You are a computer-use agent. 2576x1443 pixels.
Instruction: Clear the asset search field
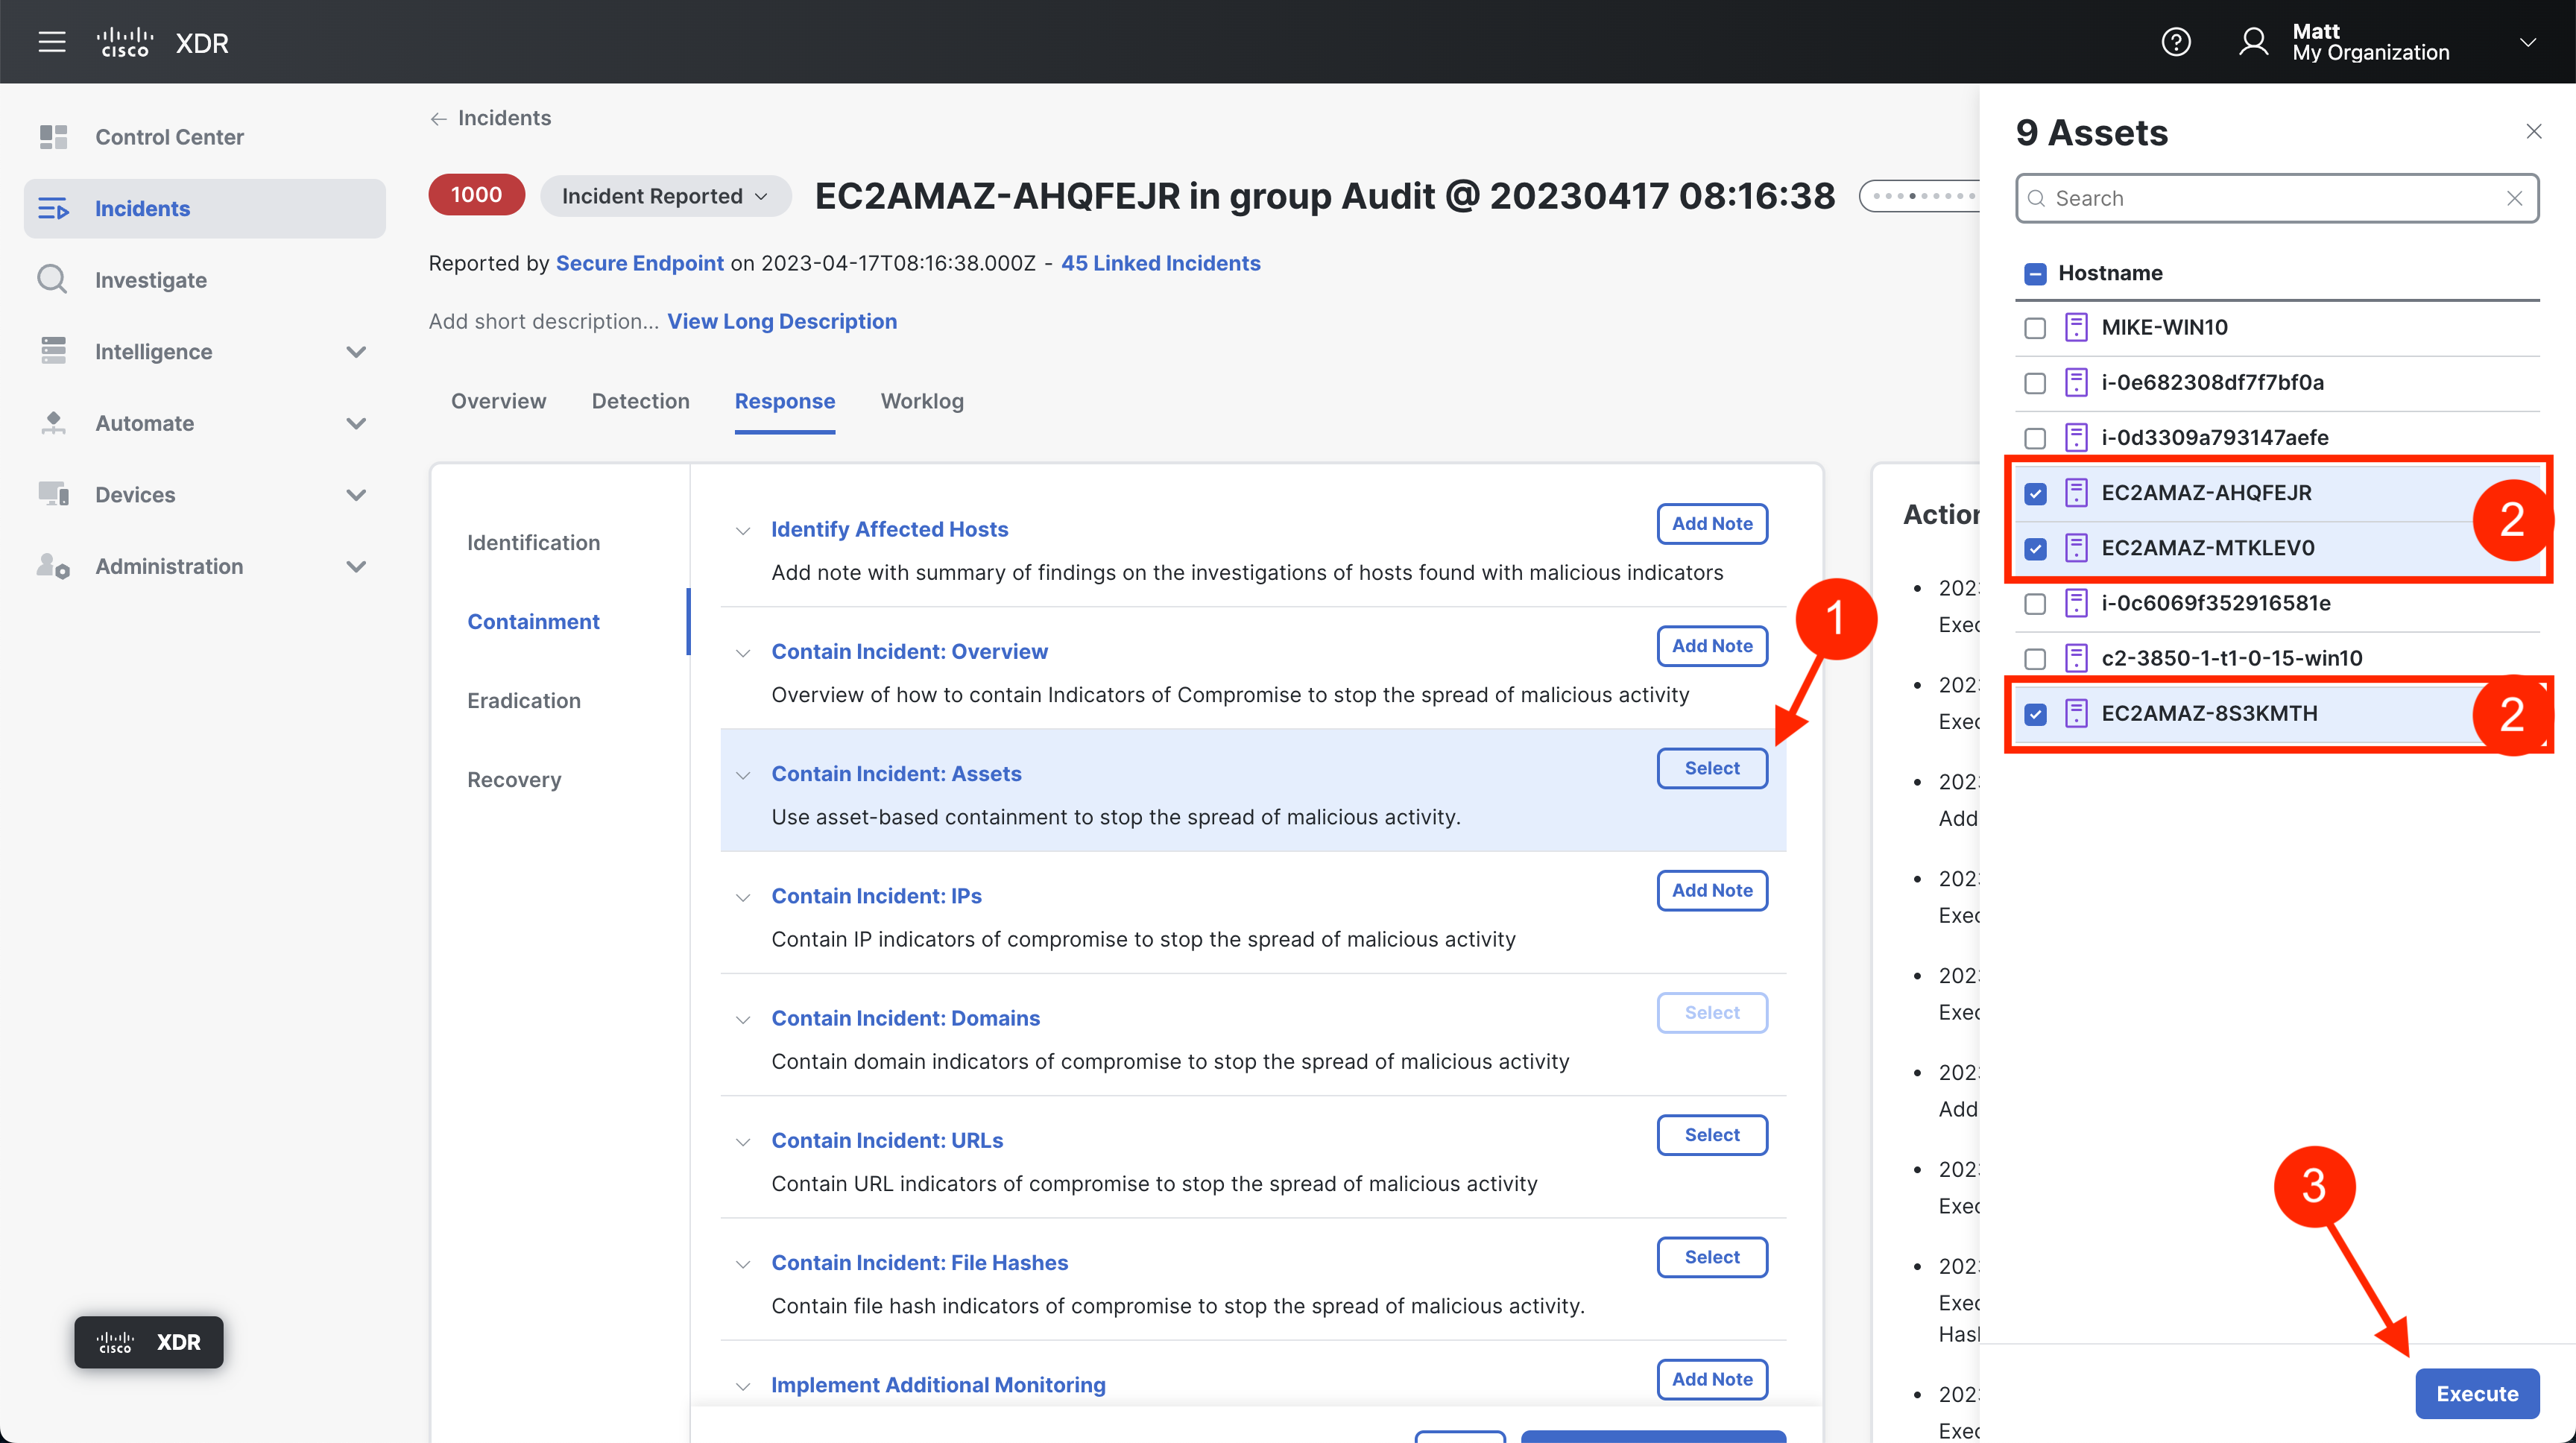2514,198
